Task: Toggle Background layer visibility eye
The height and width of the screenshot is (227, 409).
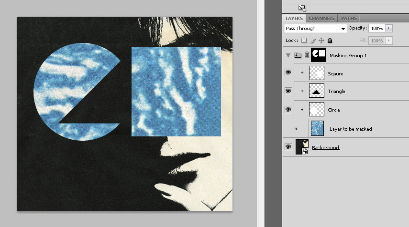Action: [x=288, y=147]
